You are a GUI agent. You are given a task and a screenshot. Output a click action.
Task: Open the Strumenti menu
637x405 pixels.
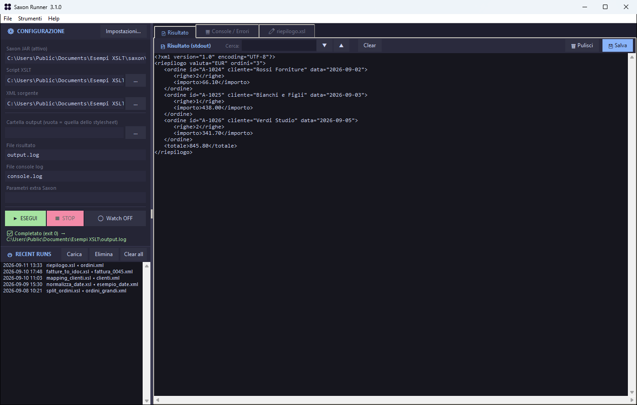coord(30,19)
